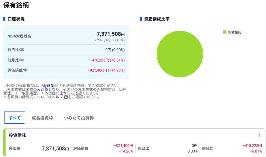The image size is (266, 157).
Task: Open the 成長投資枠 tab
Action: (42, 118)
